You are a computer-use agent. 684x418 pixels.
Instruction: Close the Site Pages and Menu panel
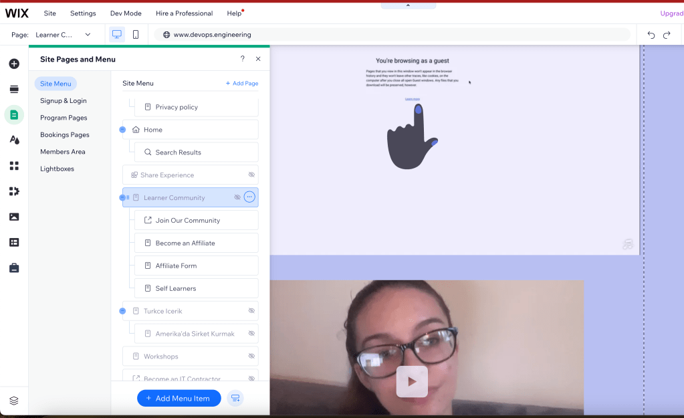[x=258, y=59]
